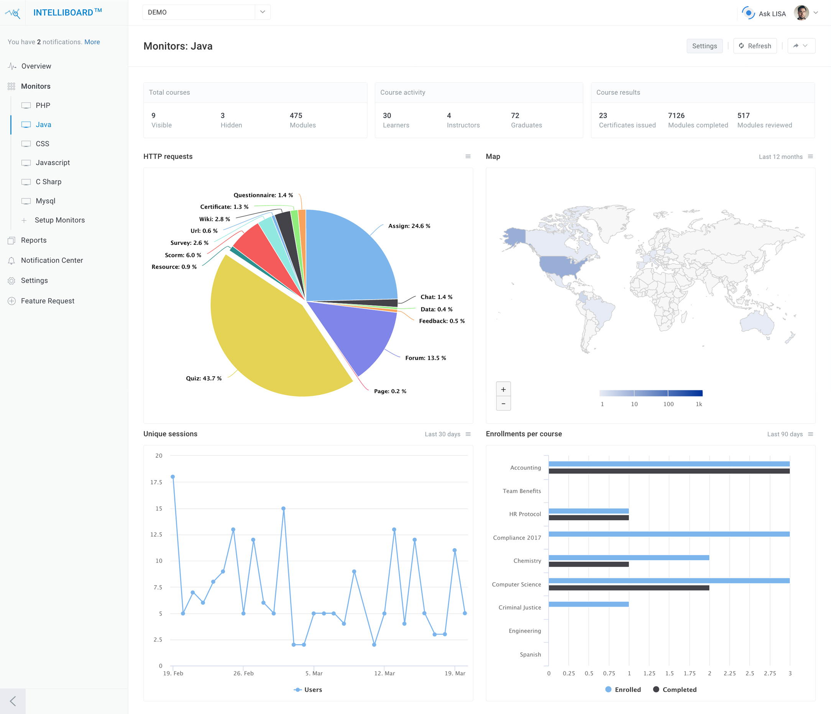Expand the user profile menu chevron
This screenshot has width=831, height=714.
pyautogui.click(x=815, y=13)
